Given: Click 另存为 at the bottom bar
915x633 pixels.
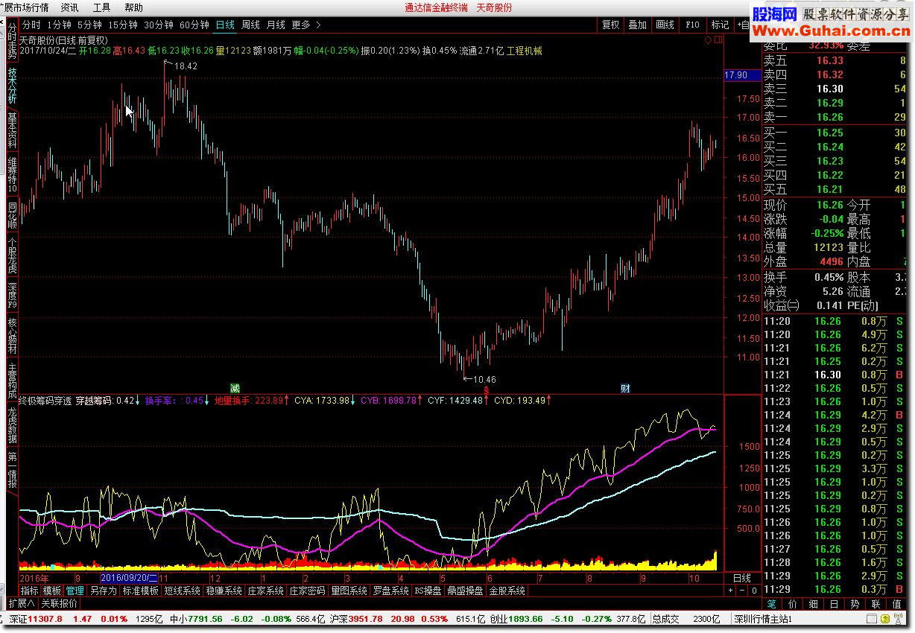Looking at the screenshot, I should pos(103,591).
